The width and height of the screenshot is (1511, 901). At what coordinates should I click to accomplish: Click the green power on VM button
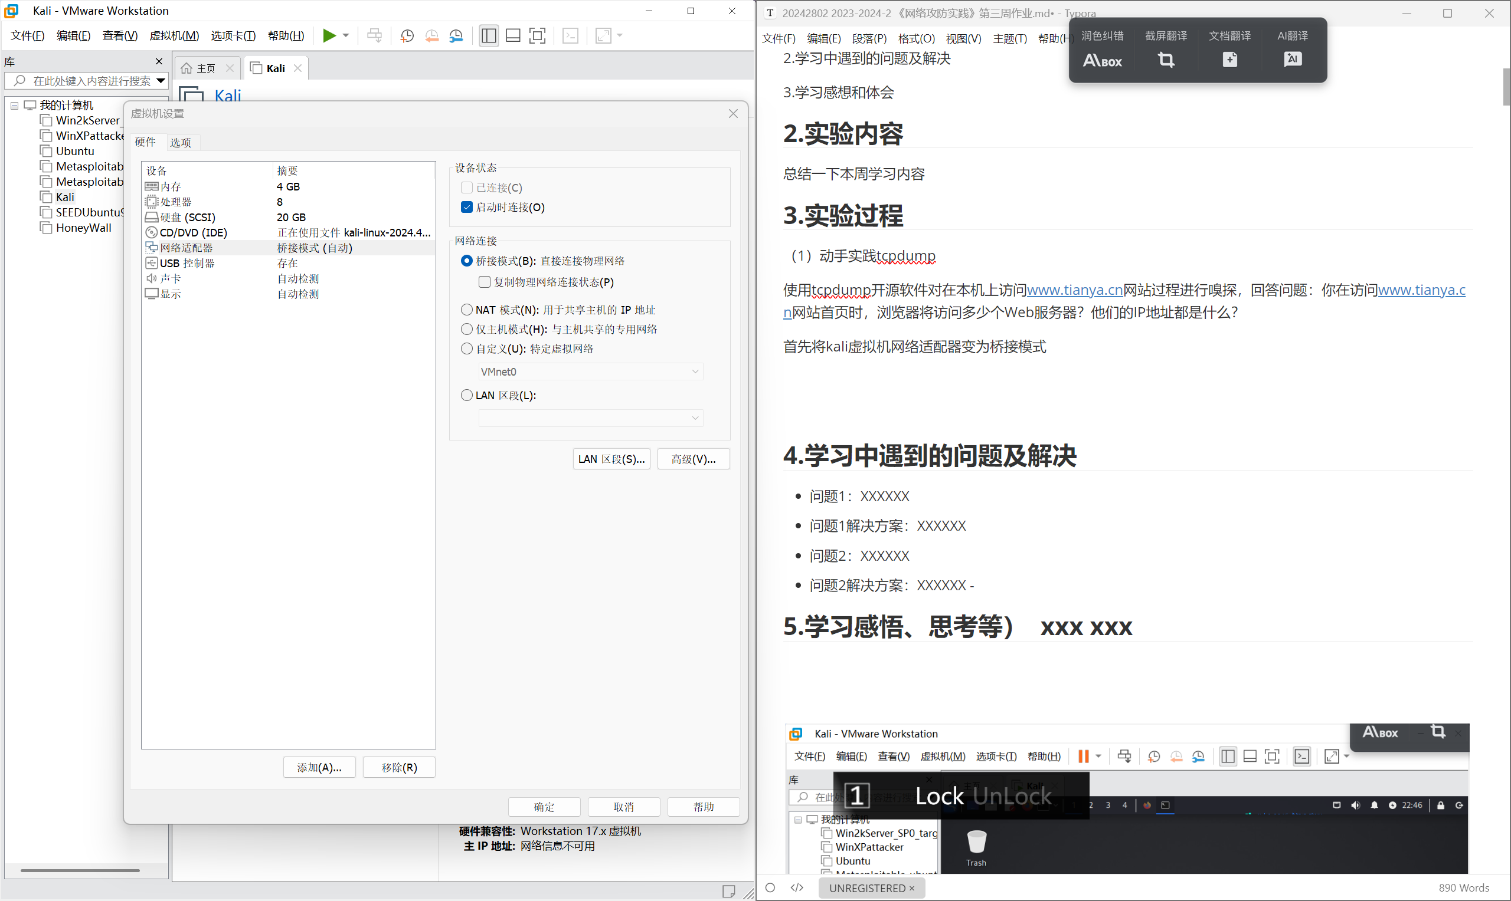[x=329, y=36]
